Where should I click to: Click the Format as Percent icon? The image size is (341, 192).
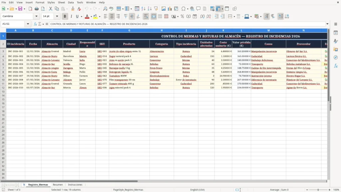point(182,16)
